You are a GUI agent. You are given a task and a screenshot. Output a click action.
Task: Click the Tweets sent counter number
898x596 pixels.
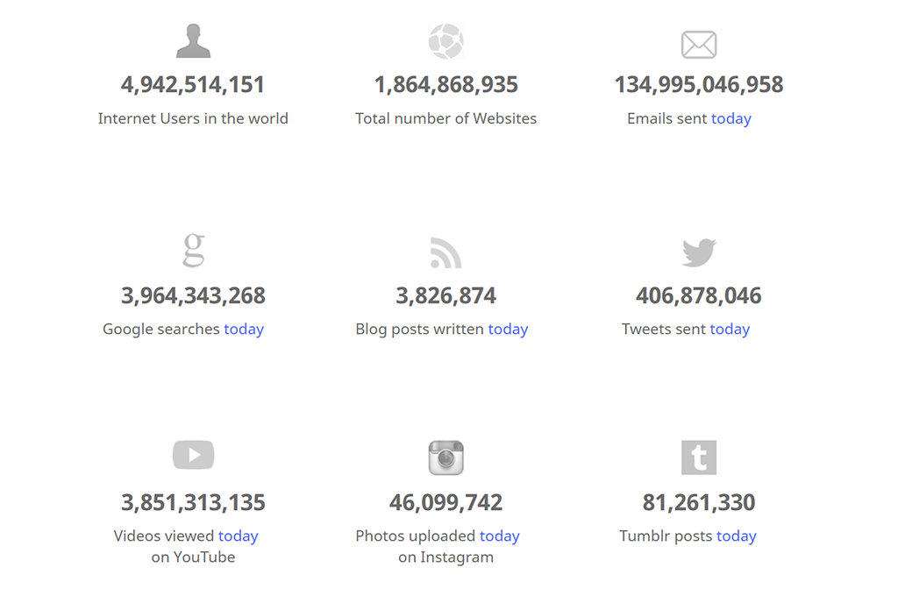click(x=699, y=295)
